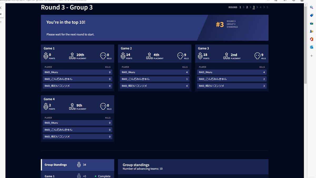
Task: Select Round 4 in round navigation
Action: (x=261, y=7)
